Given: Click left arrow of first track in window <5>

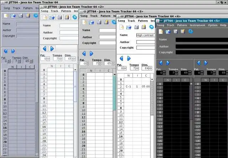Looking at the screenshot, I should [x=161, y=63].
